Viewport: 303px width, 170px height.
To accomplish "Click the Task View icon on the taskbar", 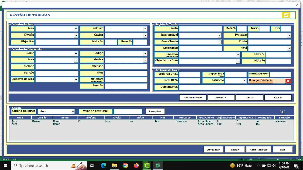I will pyautogui.click(x=92, y=165).
